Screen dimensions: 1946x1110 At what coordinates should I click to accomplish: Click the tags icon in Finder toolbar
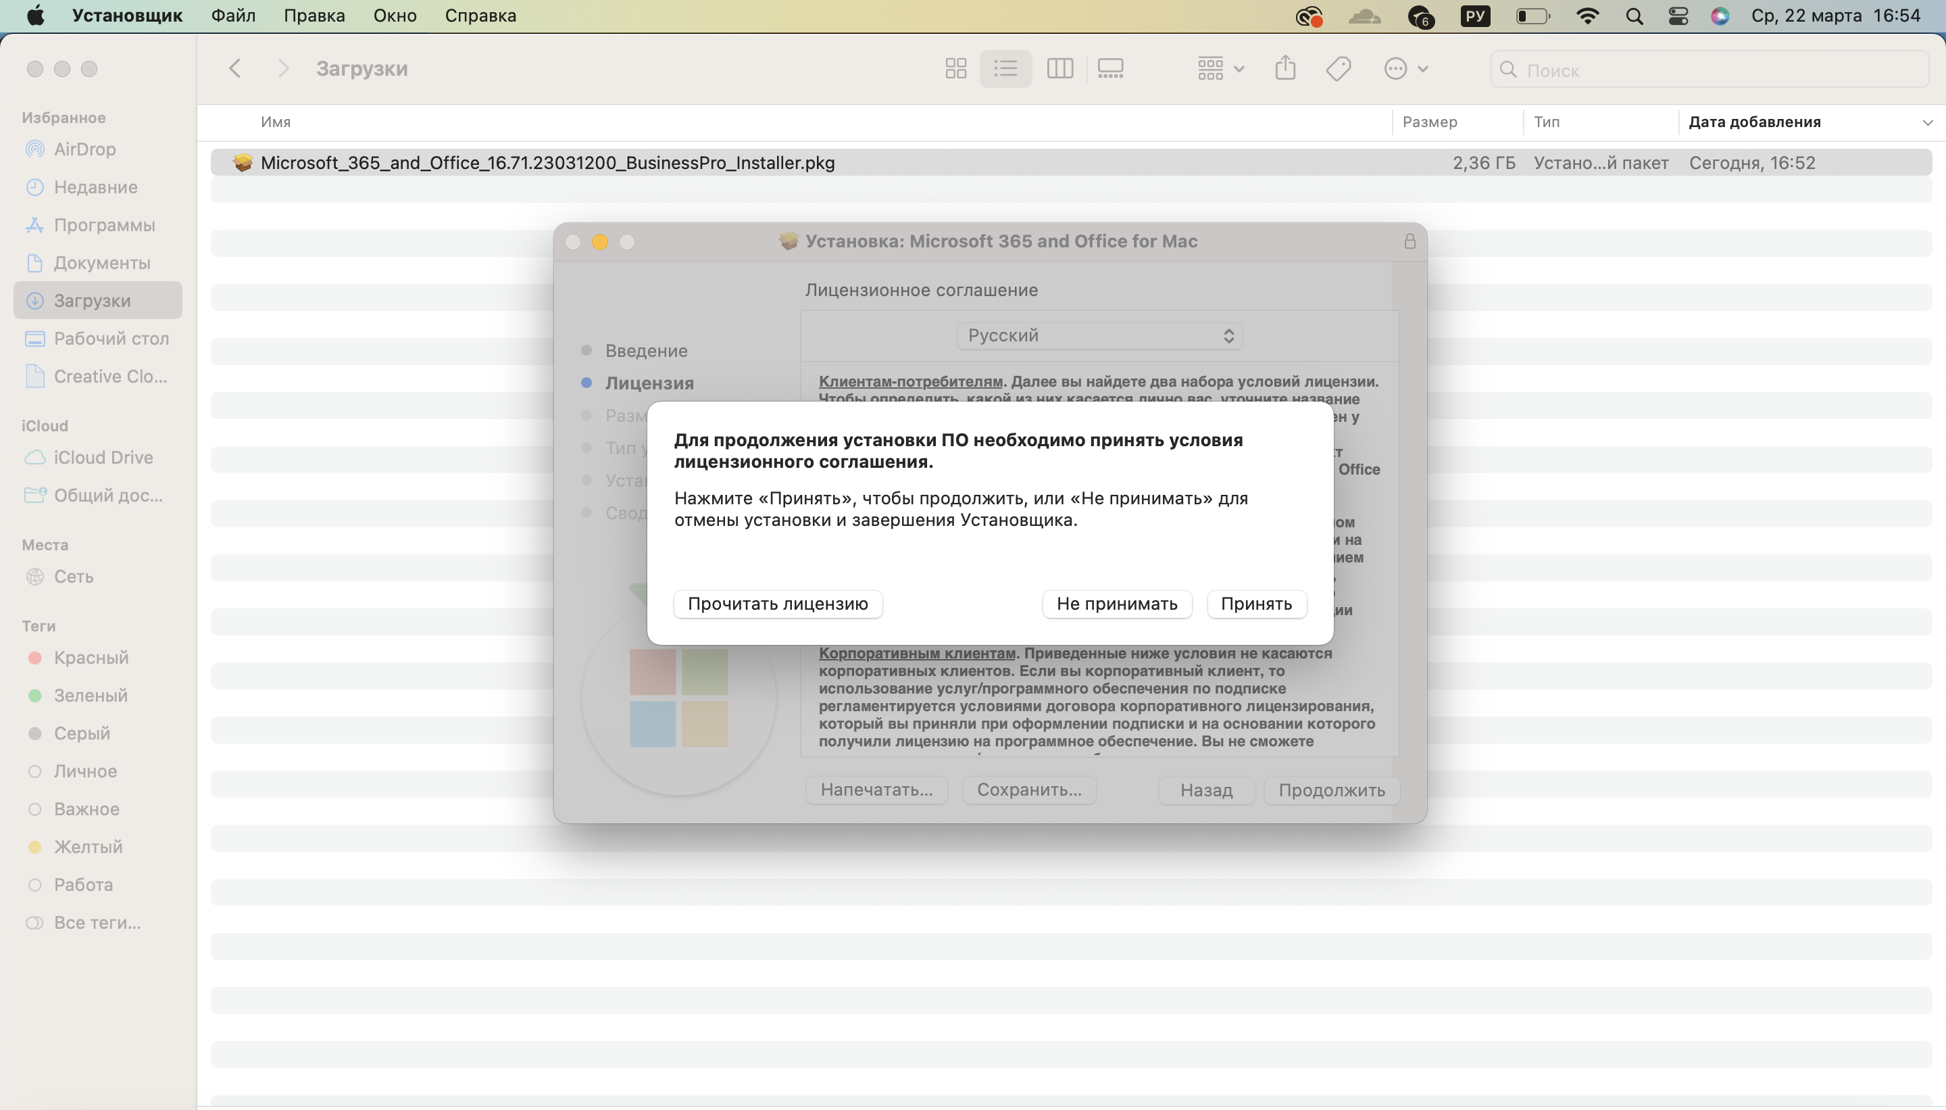pyautogui.click(x=1339, y=68)
